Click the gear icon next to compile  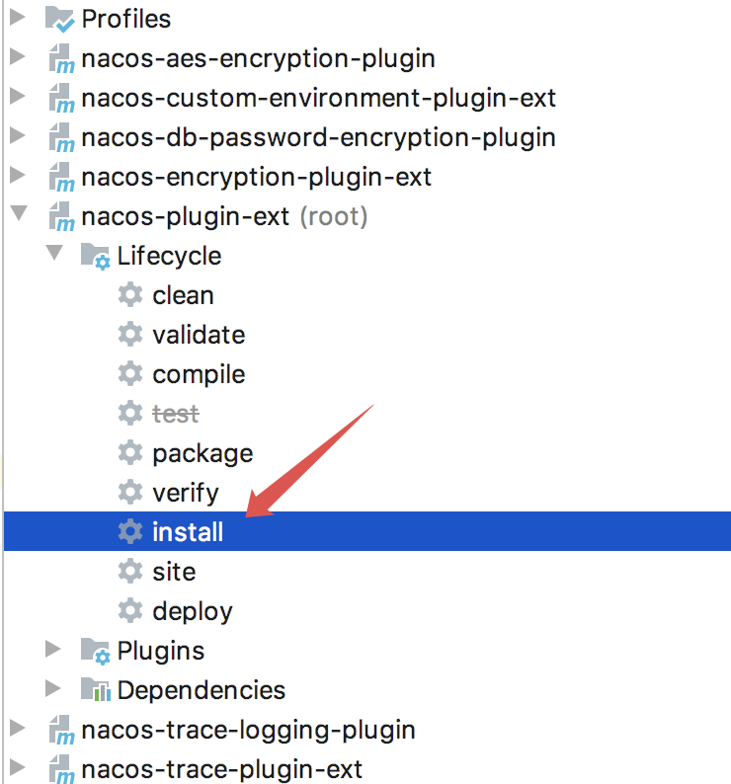[x=129, y=374]
